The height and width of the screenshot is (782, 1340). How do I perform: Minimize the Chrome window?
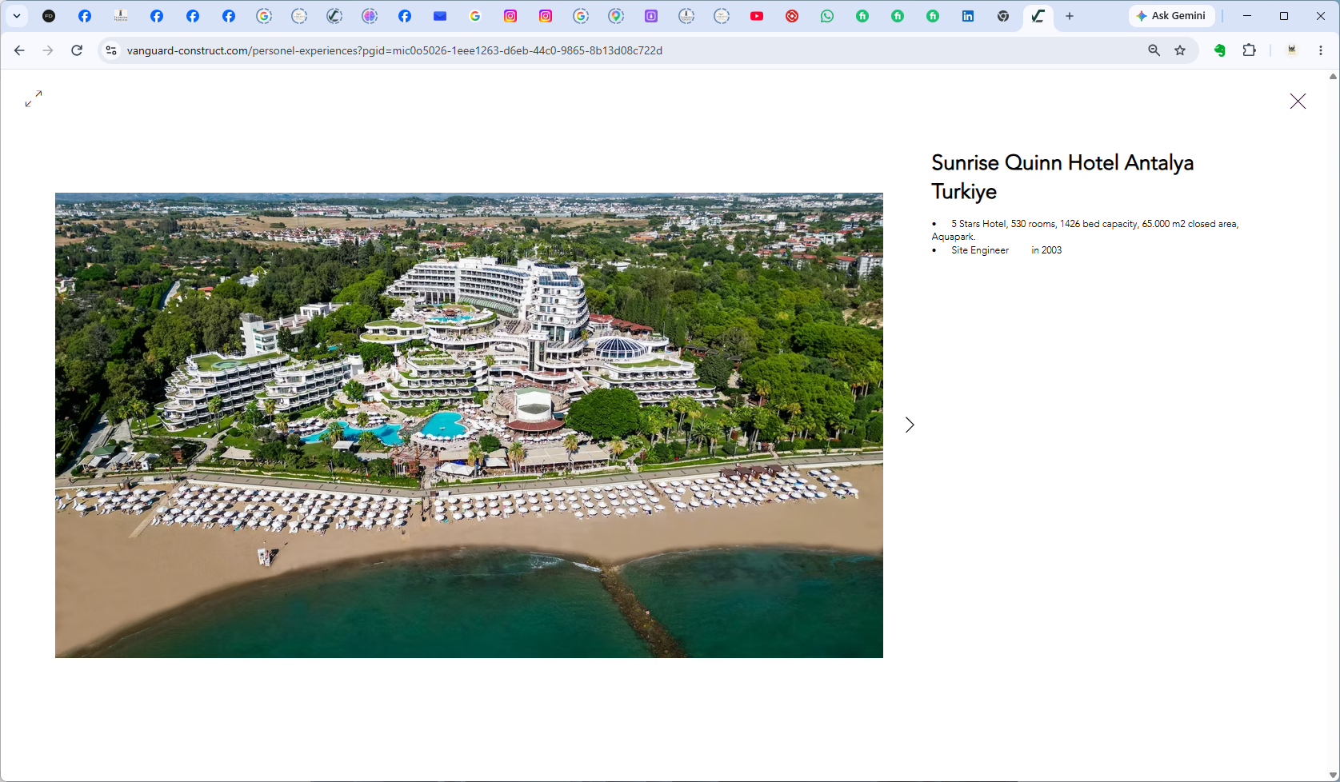(1247, 16)
